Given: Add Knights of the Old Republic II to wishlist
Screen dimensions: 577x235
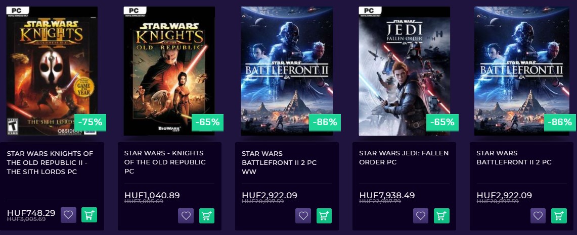Looking at the screenshot, I should tap(68, 215).
